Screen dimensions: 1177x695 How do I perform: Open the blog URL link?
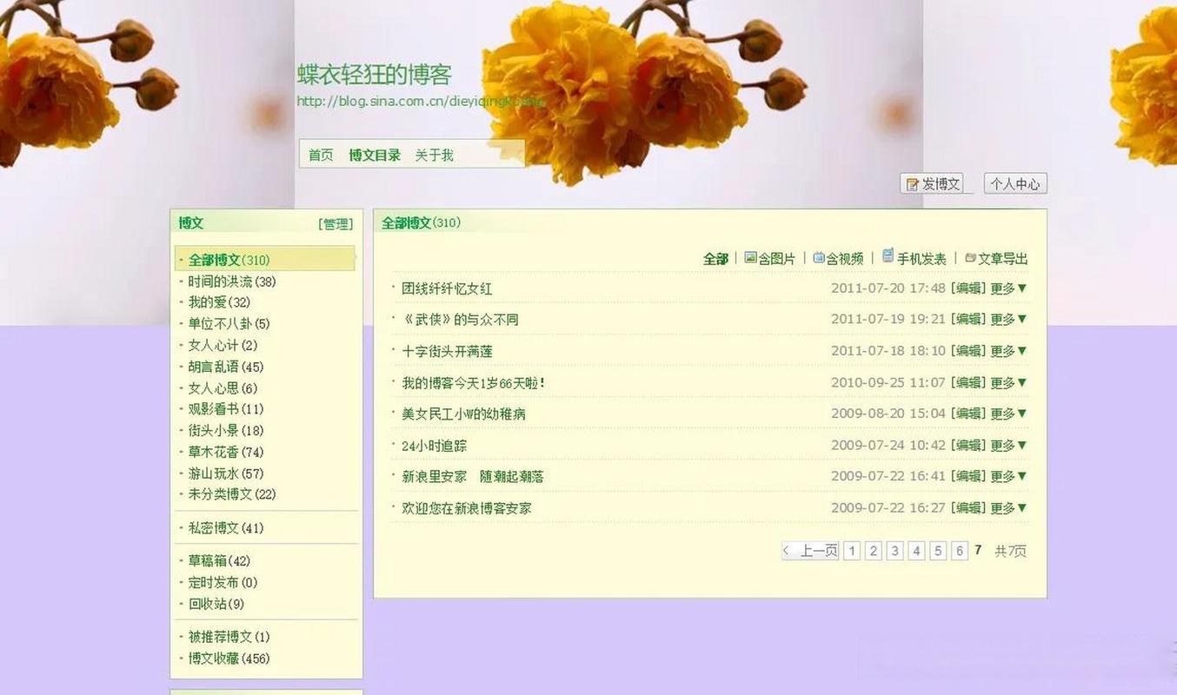click(421, 101)
